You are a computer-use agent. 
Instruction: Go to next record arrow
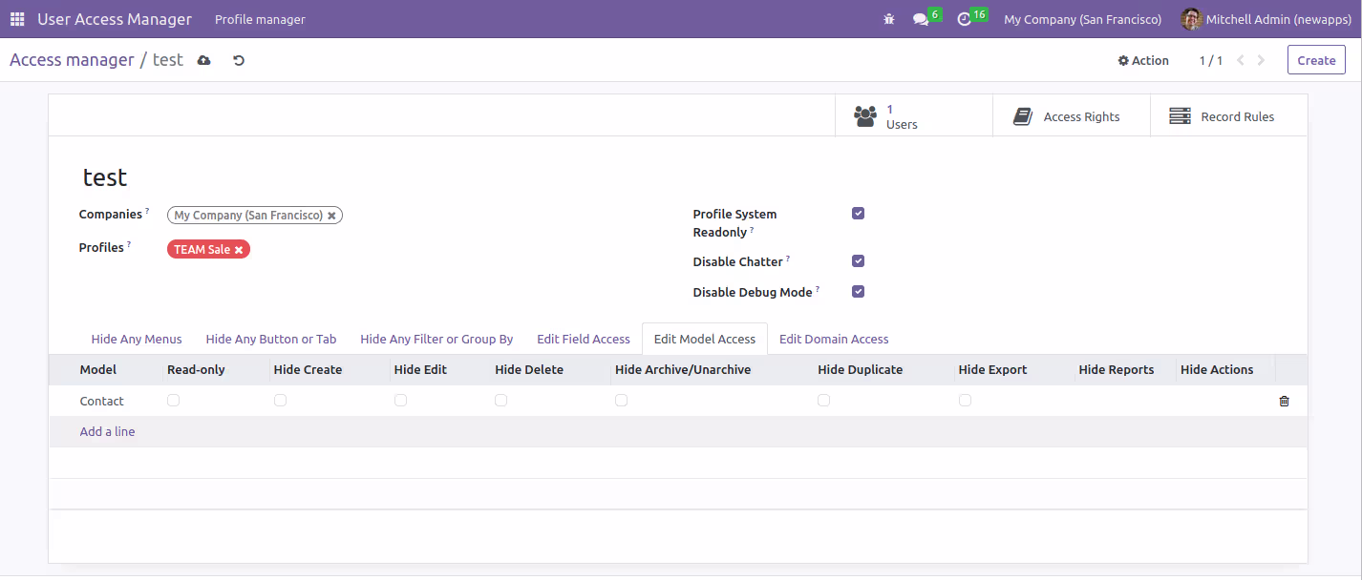pyautogui.click(x=1261, y=60)
